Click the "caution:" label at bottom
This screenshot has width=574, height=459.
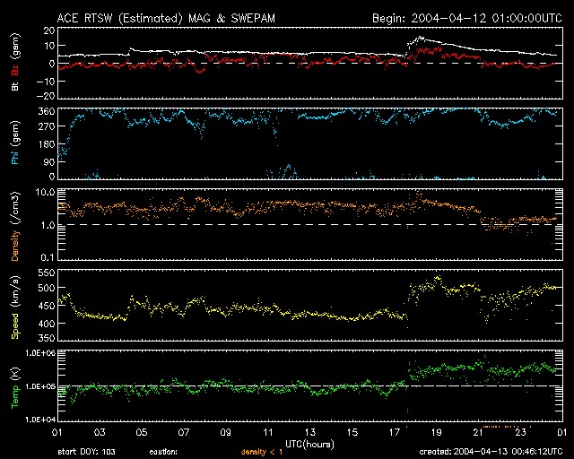pyautogui.click(x=163, y=452)
